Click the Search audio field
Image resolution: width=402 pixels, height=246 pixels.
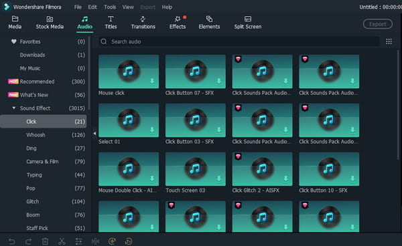pyautogui.click(x=239, y=41)
